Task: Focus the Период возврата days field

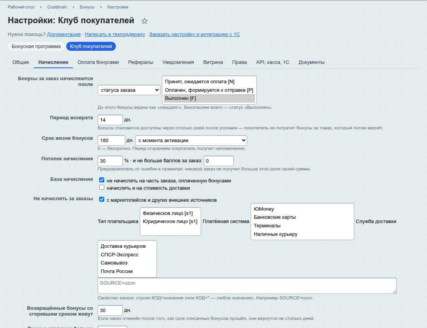Action: click(110, 120)
